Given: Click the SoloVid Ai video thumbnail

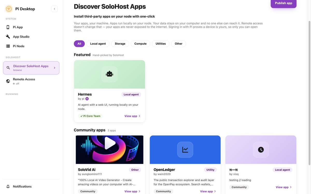Looking at the screenshot, I should (x=109, y=150).
